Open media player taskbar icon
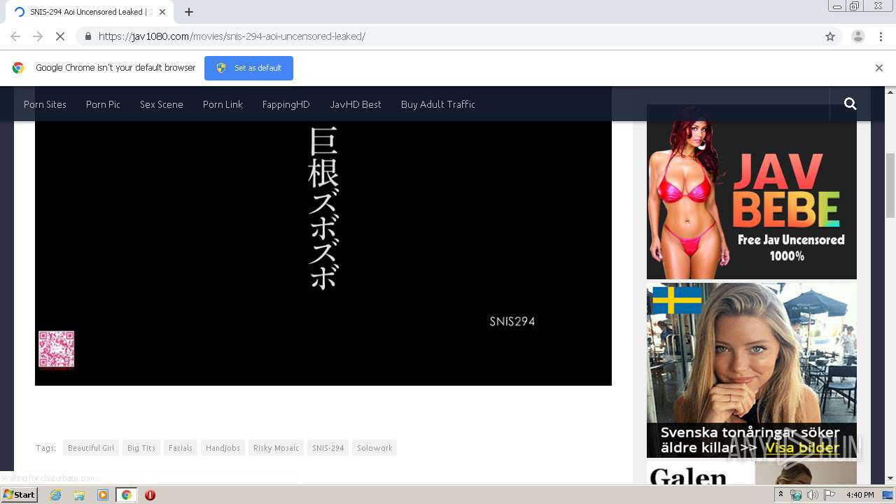The image size is (896, 504). pyautogui.click(x=103, y=495)
